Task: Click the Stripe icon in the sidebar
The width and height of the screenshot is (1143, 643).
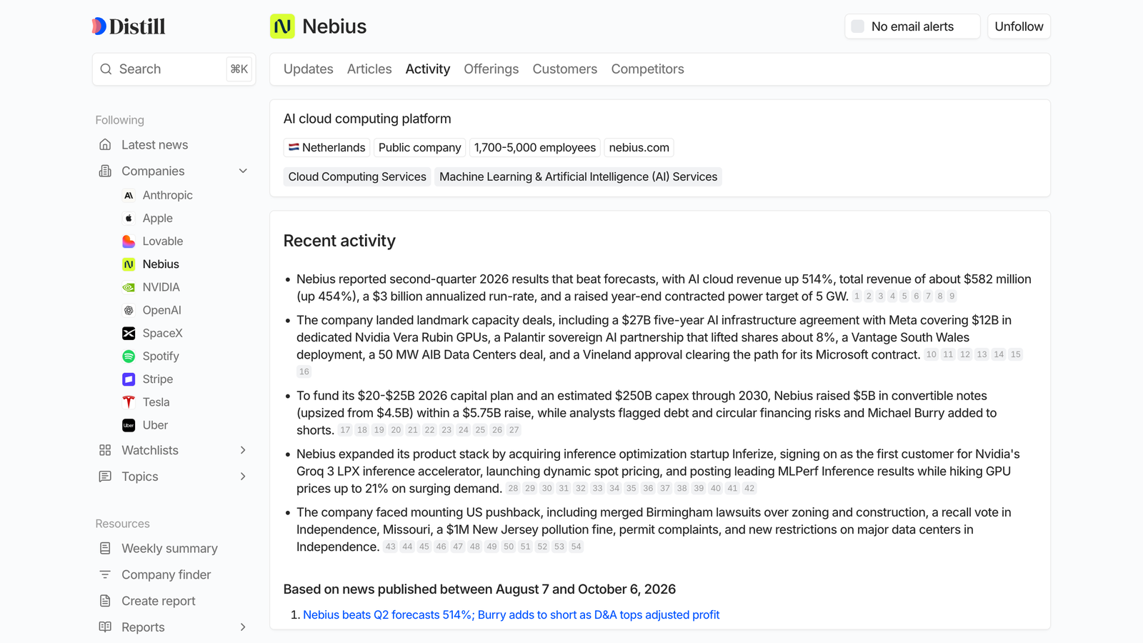Action: click(129, 379)
